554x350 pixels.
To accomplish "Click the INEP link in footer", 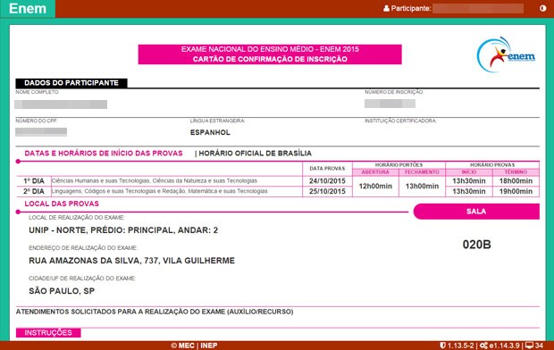I will [209, 346].
